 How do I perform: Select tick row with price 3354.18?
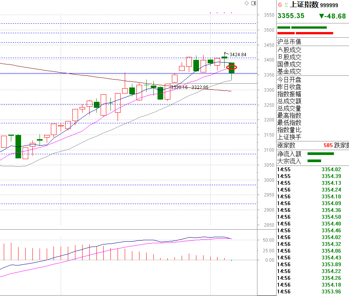pos(313,285)
